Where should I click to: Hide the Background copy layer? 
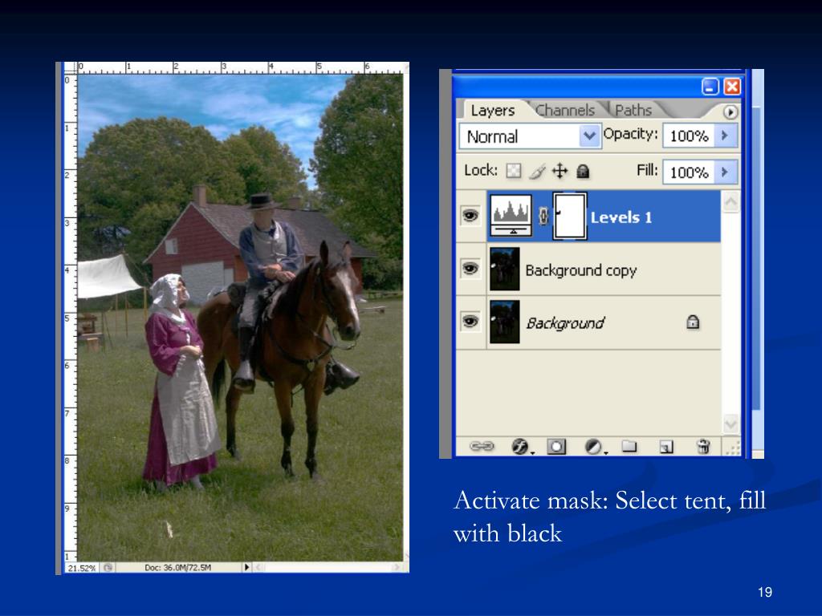click(x=470, y=269)
